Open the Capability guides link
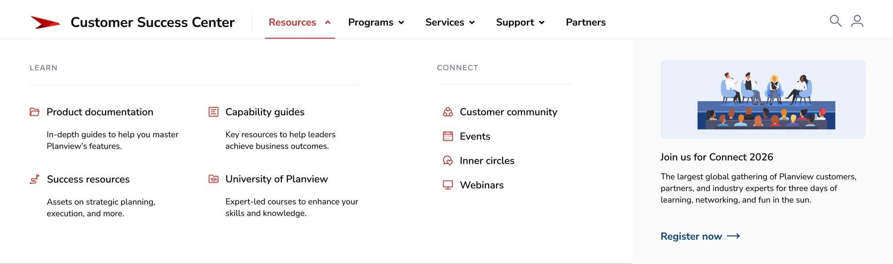This screenshot has height=264, width=893. pos(265,112)
